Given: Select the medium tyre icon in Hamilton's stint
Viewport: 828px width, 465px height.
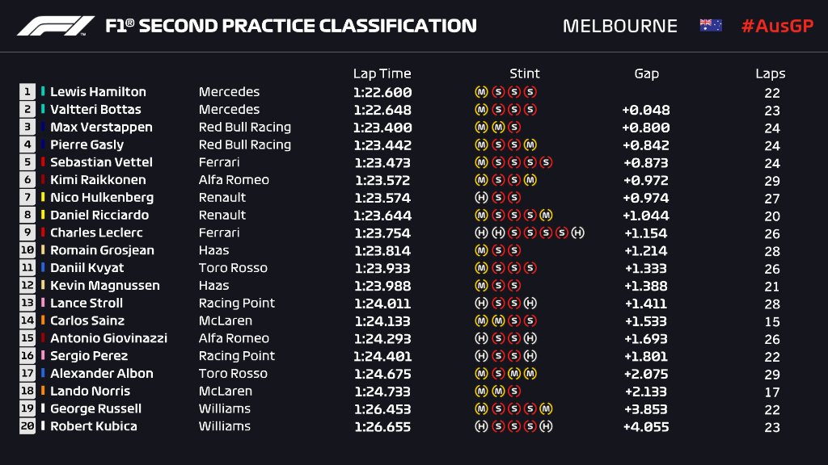Looking at the screenshot, I should pos(480,92).
